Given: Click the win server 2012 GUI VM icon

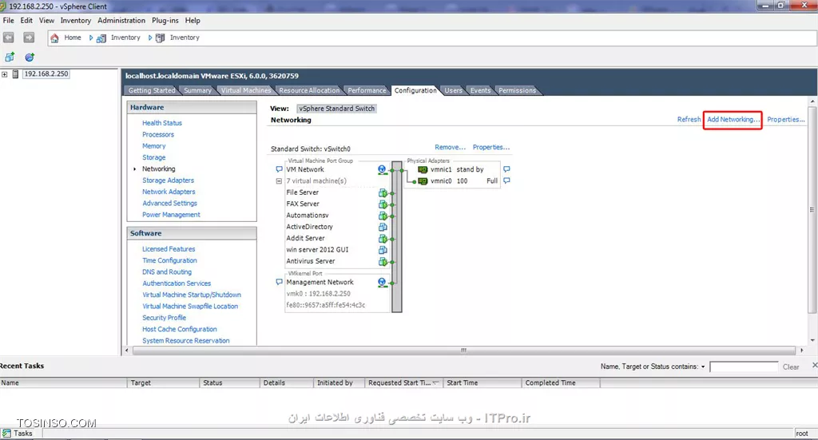Looking at the screenshot, I should pyautogui.click(x=383, y=250).
